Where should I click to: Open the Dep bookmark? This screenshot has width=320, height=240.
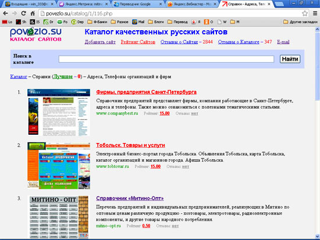(x=77, y=22)
